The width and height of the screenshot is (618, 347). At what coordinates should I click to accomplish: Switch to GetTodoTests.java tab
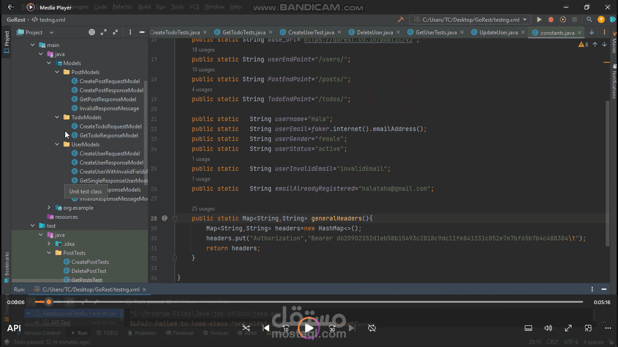(x=244, y=33)
